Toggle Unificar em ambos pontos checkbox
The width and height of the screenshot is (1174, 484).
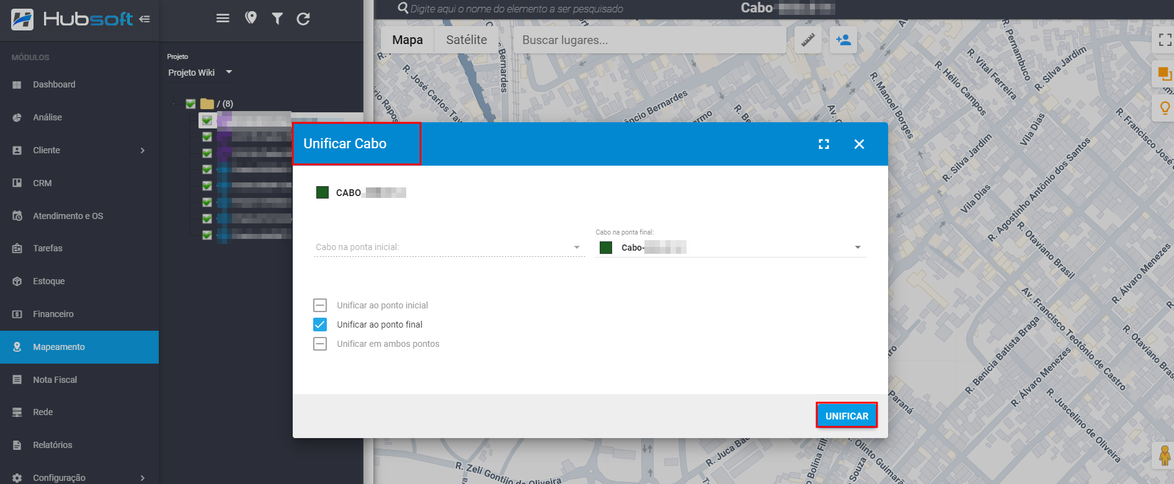point(320,344)
